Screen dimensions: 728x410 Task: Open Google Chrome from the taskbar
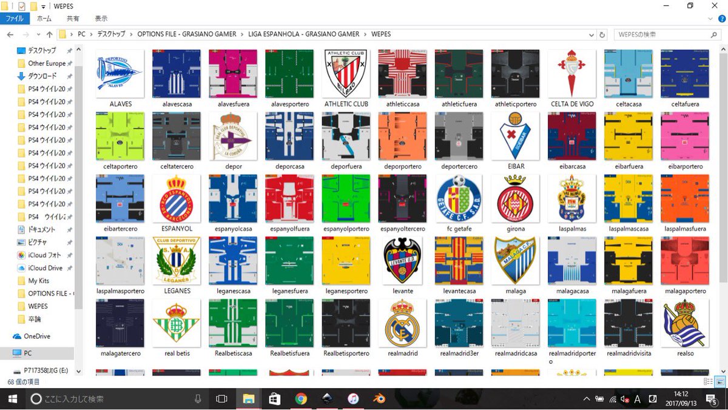300,398
